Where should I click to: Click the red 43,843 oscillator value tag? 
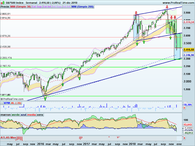pyautogui.click(x=188, y=125)
